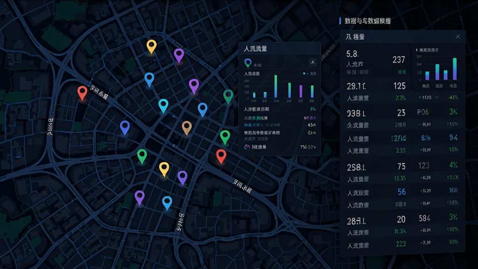
Task: Click the tallest bar in the right panel chart
Action: [x=455, y=69]
